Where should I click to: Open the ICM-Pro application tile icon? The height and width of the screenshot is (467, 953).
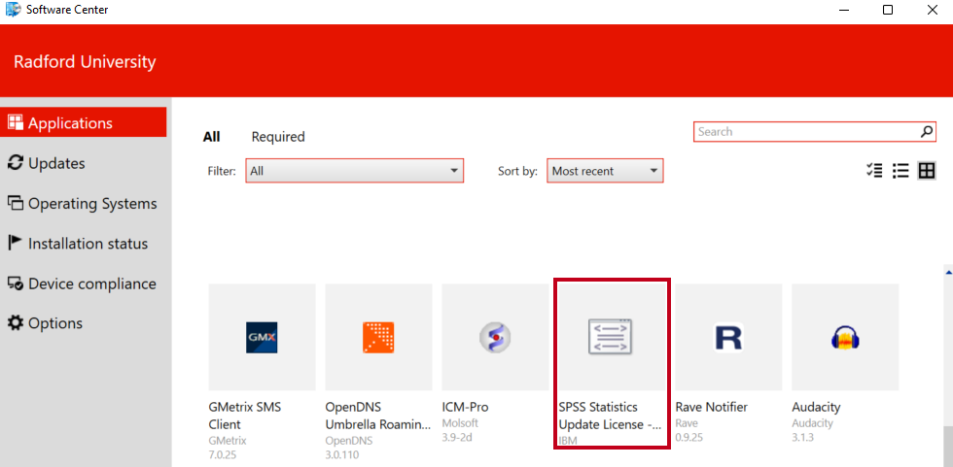click(x=495, y=337)
